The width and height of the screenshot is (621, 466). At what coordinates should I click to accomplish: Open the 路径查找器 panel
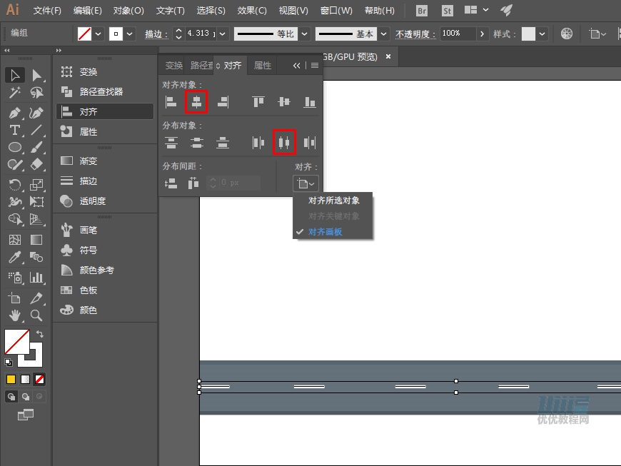click(x=101, y=91)
